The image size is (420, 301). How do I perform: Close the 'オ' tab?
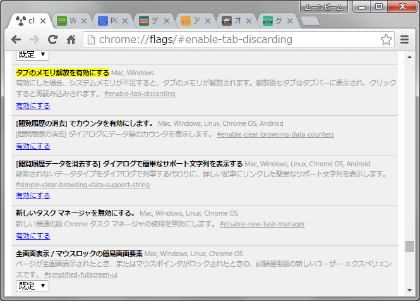249,21
